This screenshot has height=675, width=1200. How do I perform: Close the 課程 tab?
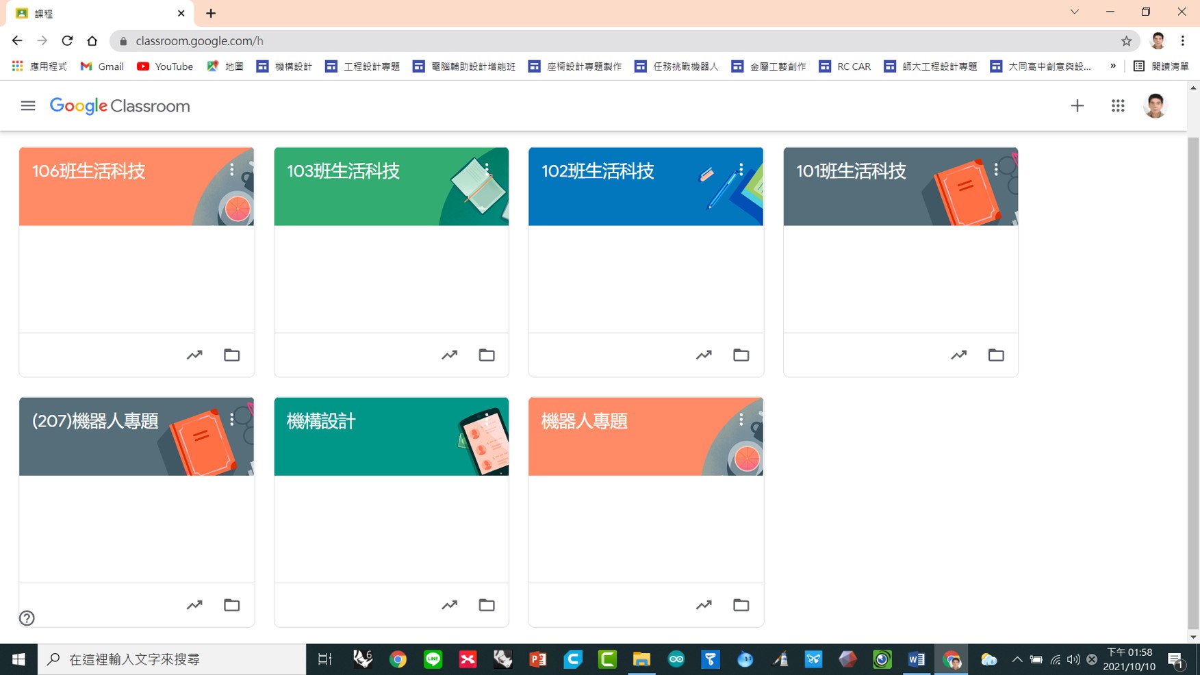[181, 13]
